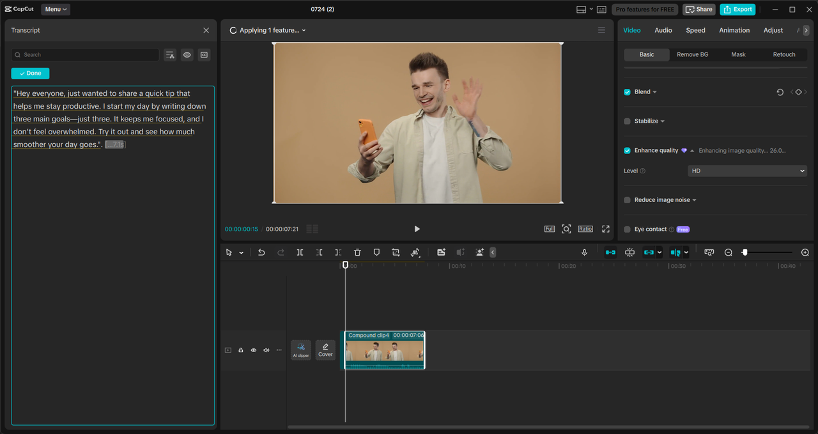Click the AI clipper icon on the track header
818x434 pixels.
click(300, 350)
